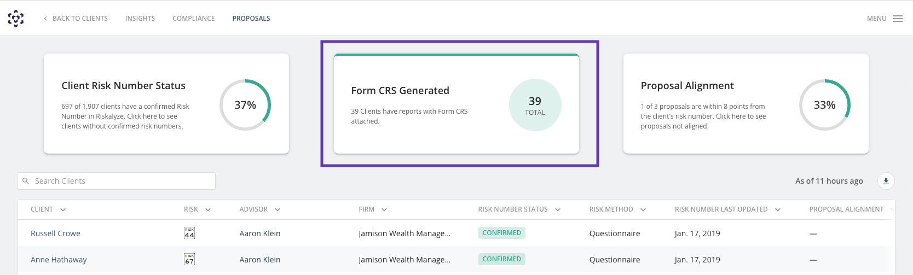
Task: Click firm name in Russell Crowe row
Action: (405, 233)
